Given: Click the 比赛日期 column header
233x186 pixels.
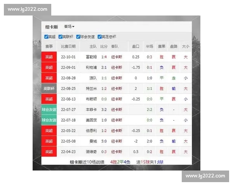Looking at the screenshot, I should pos(68,46).
